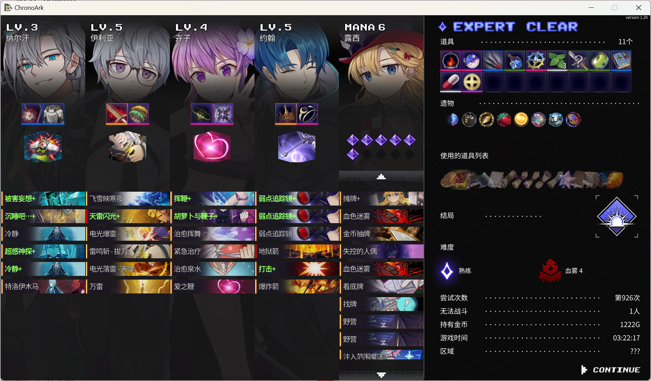Expand 露西 skill list with down arrow
651x381 pixels.
click(381, 375)
